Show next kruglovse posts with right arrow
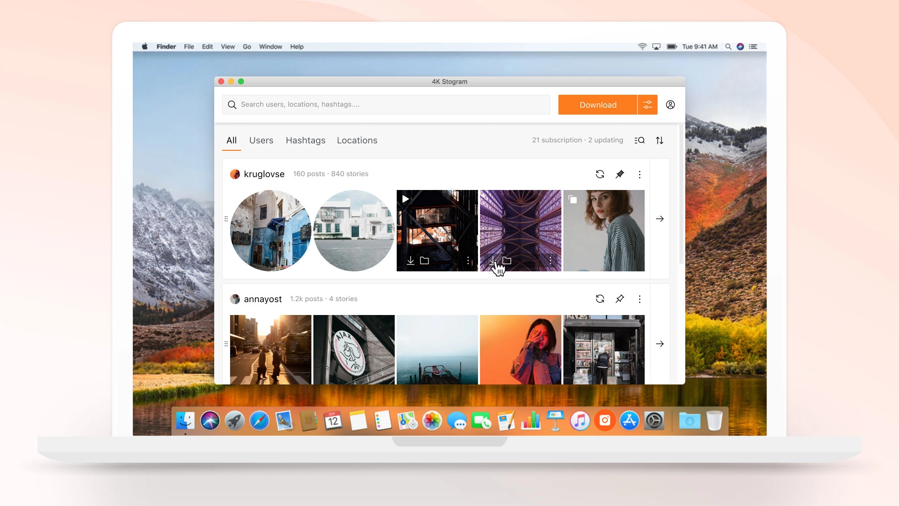This screenshot has width=899, height=506. tap(660, 219)
